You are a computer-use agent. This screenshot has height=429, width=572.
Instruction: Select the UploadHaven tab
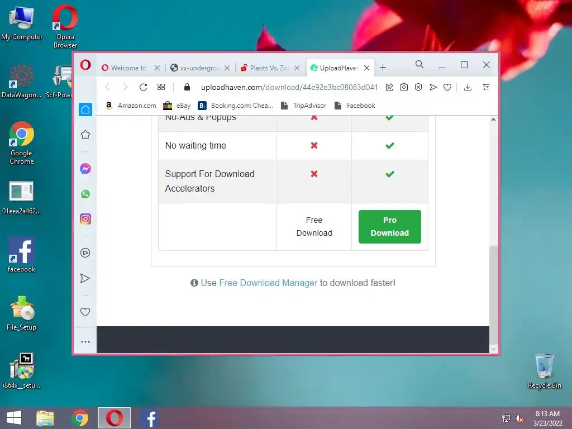coord(340,68)
